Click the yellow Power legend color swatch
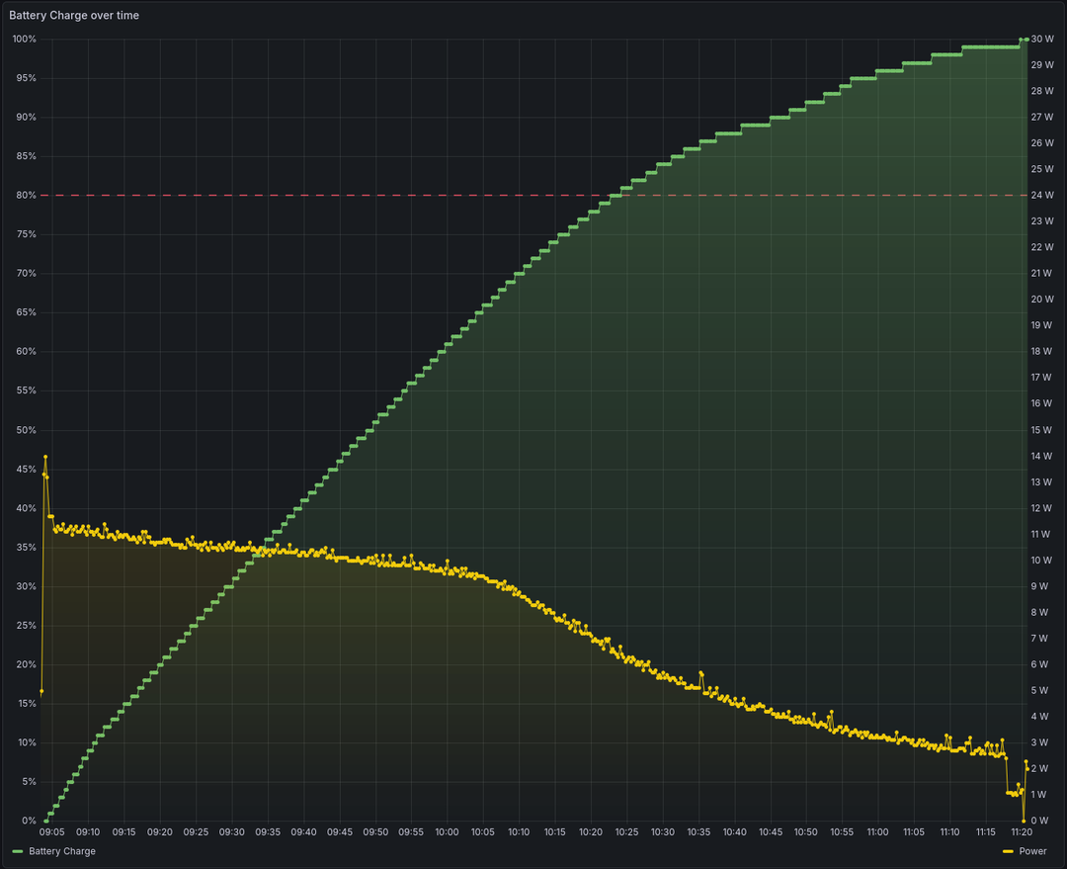 (x=1008, y=851)
